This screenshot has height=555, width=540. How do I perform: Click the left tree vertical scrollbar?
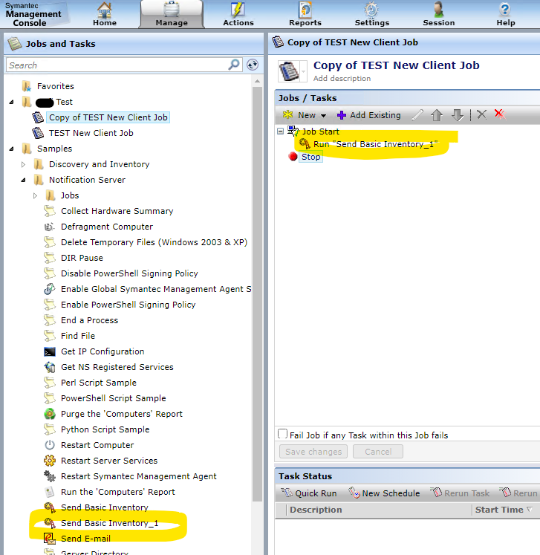(x=257, y=293)
